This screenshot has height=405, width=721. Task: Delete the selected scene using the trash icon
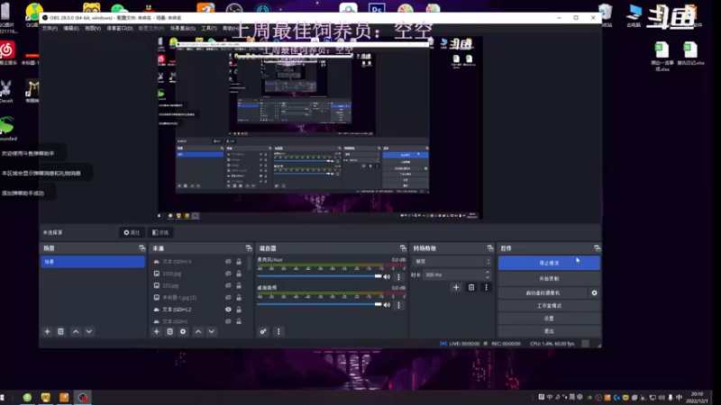coord(60,331)
